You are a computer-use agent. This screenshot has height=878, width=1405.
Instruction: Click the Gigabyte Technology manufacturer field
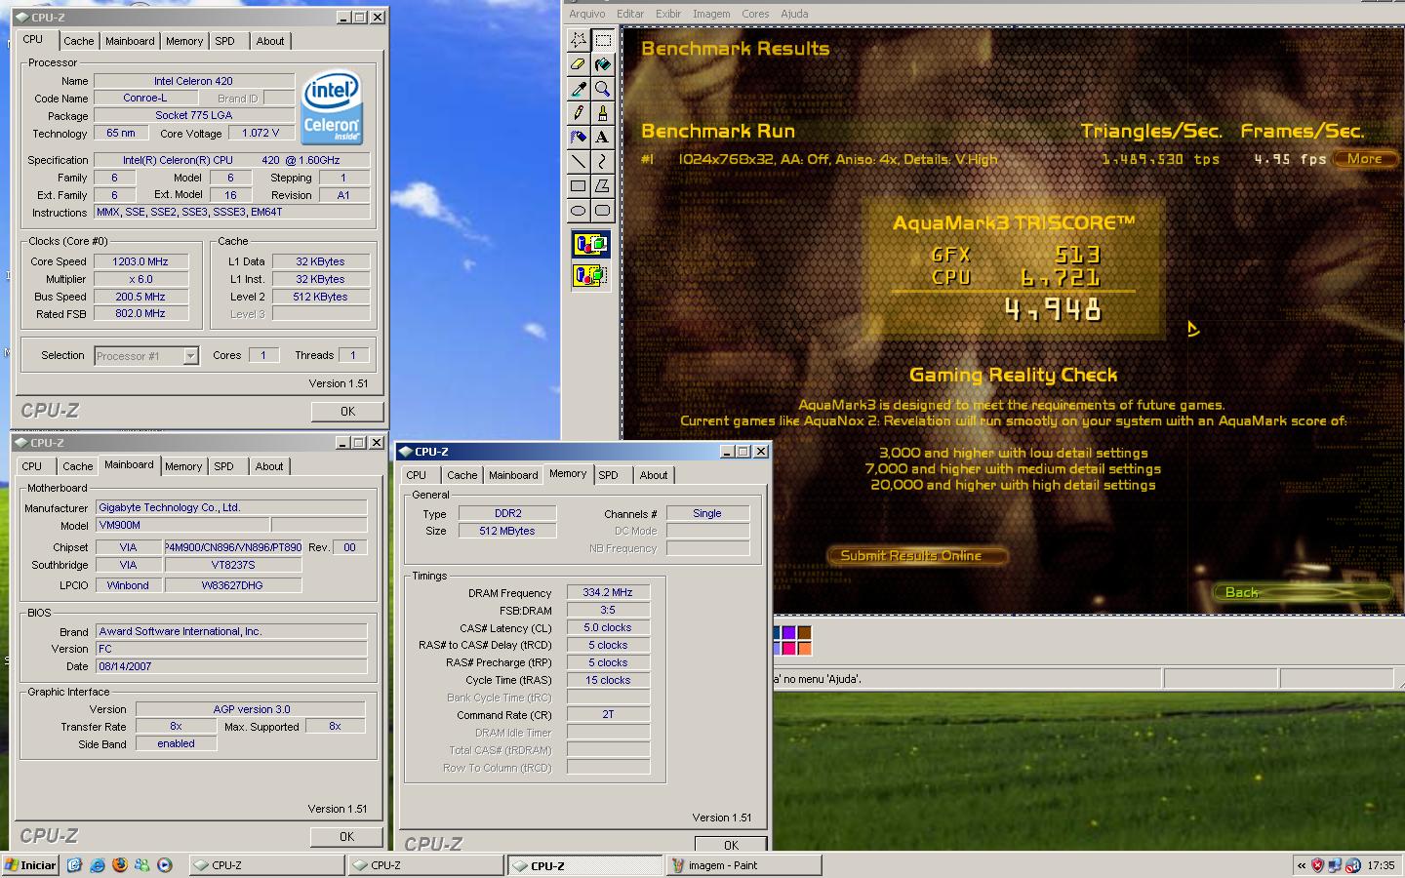(231, 507)
